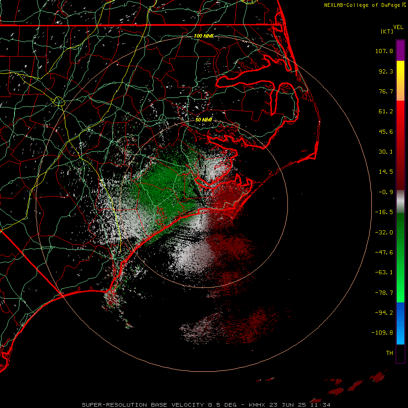Image resolution: width=408 pixels, height=408 pixels.
Task: Click the 30.1 legend value
Action: [x=386, y=152]
